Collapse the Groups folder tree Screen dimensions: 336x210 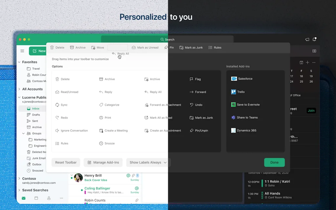[x=24, y=134]
